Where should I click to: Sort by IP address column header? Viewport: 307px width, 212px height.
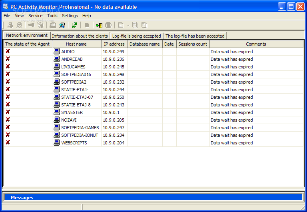pyautogui.click(x=114, y=44)
